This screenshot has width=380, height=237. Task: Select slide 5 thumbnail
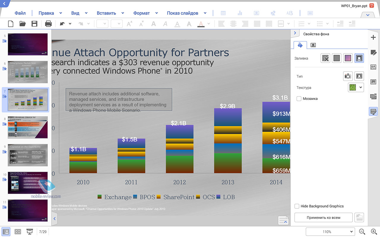point(28,44)
